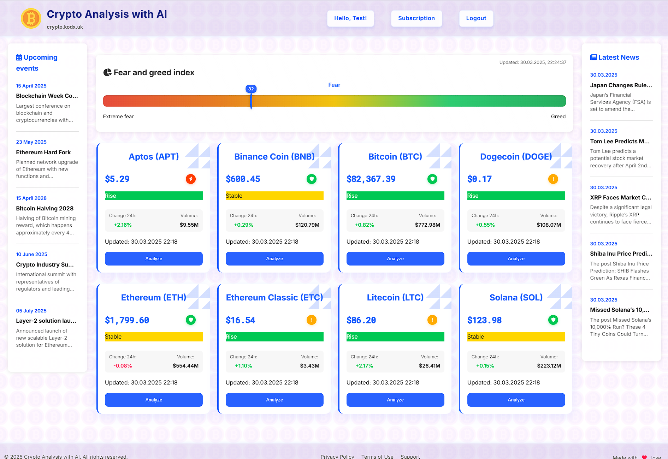Open the Shiba Inu Price Prediction article
The image size is (668, 459).
(x=621, y=254)
